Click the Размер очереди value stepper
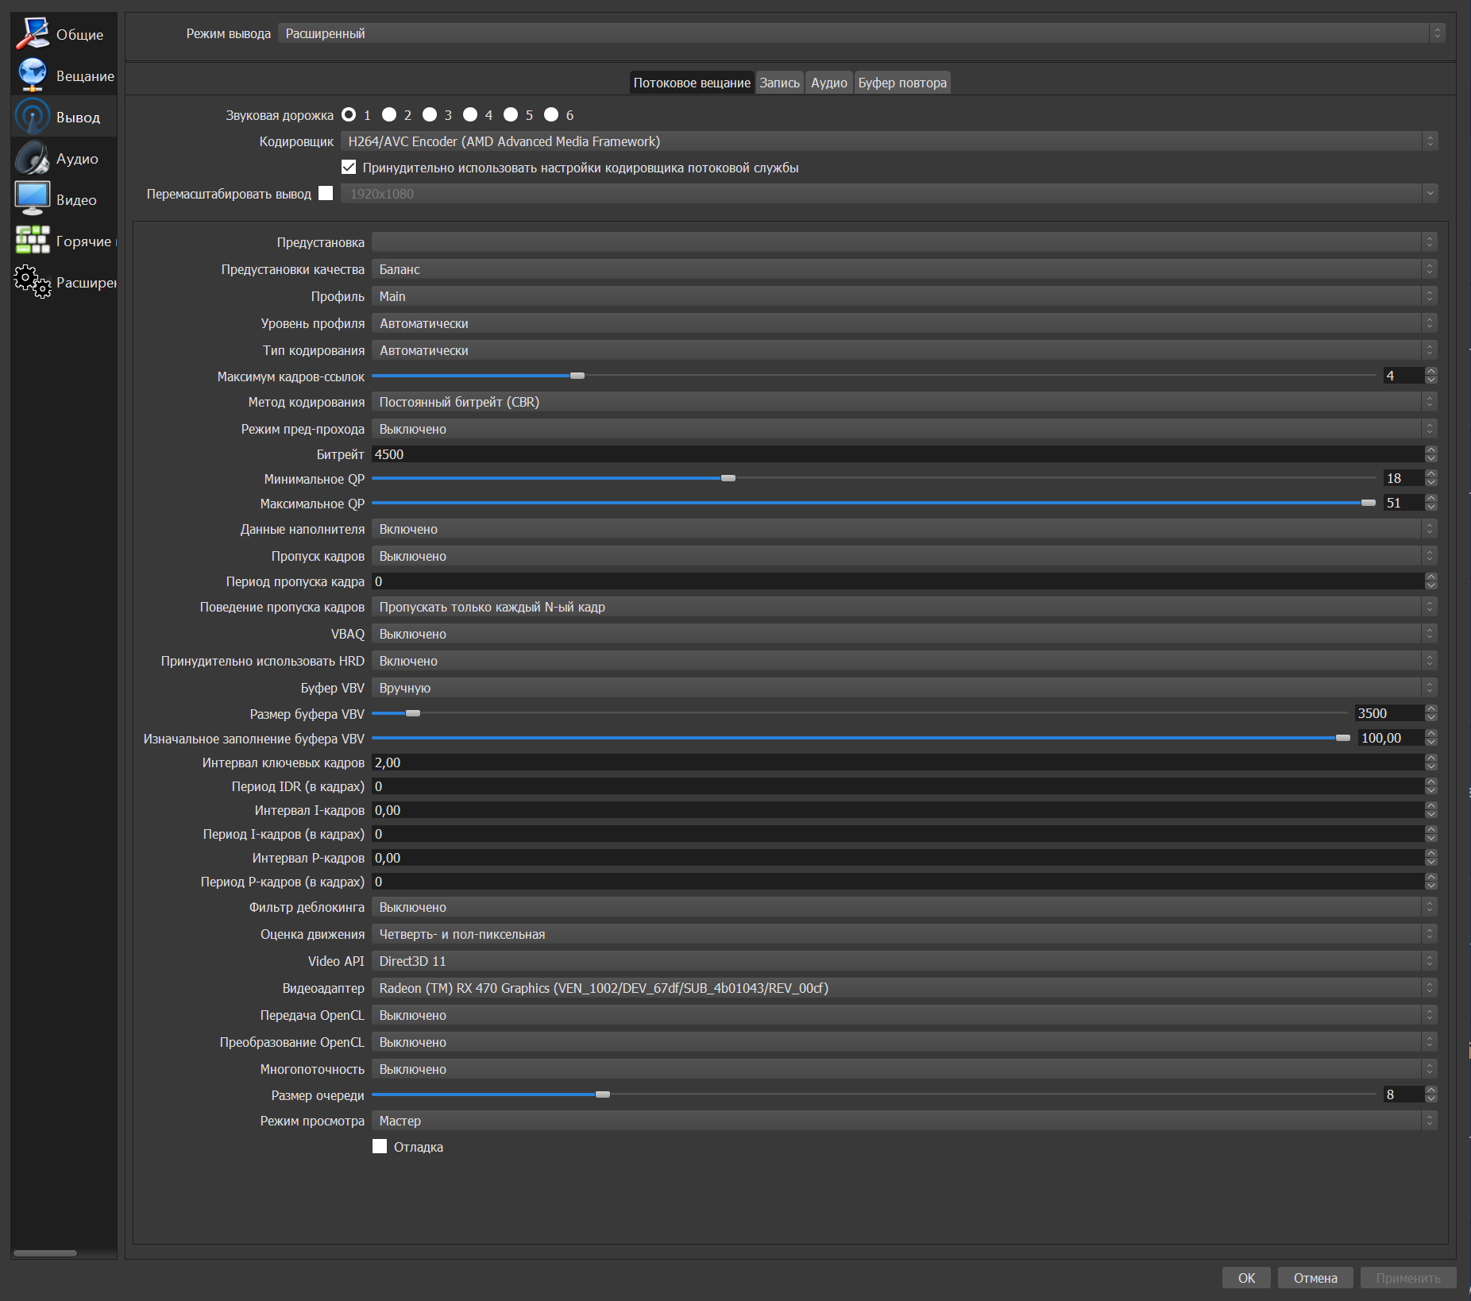 pos(1431,1094)
